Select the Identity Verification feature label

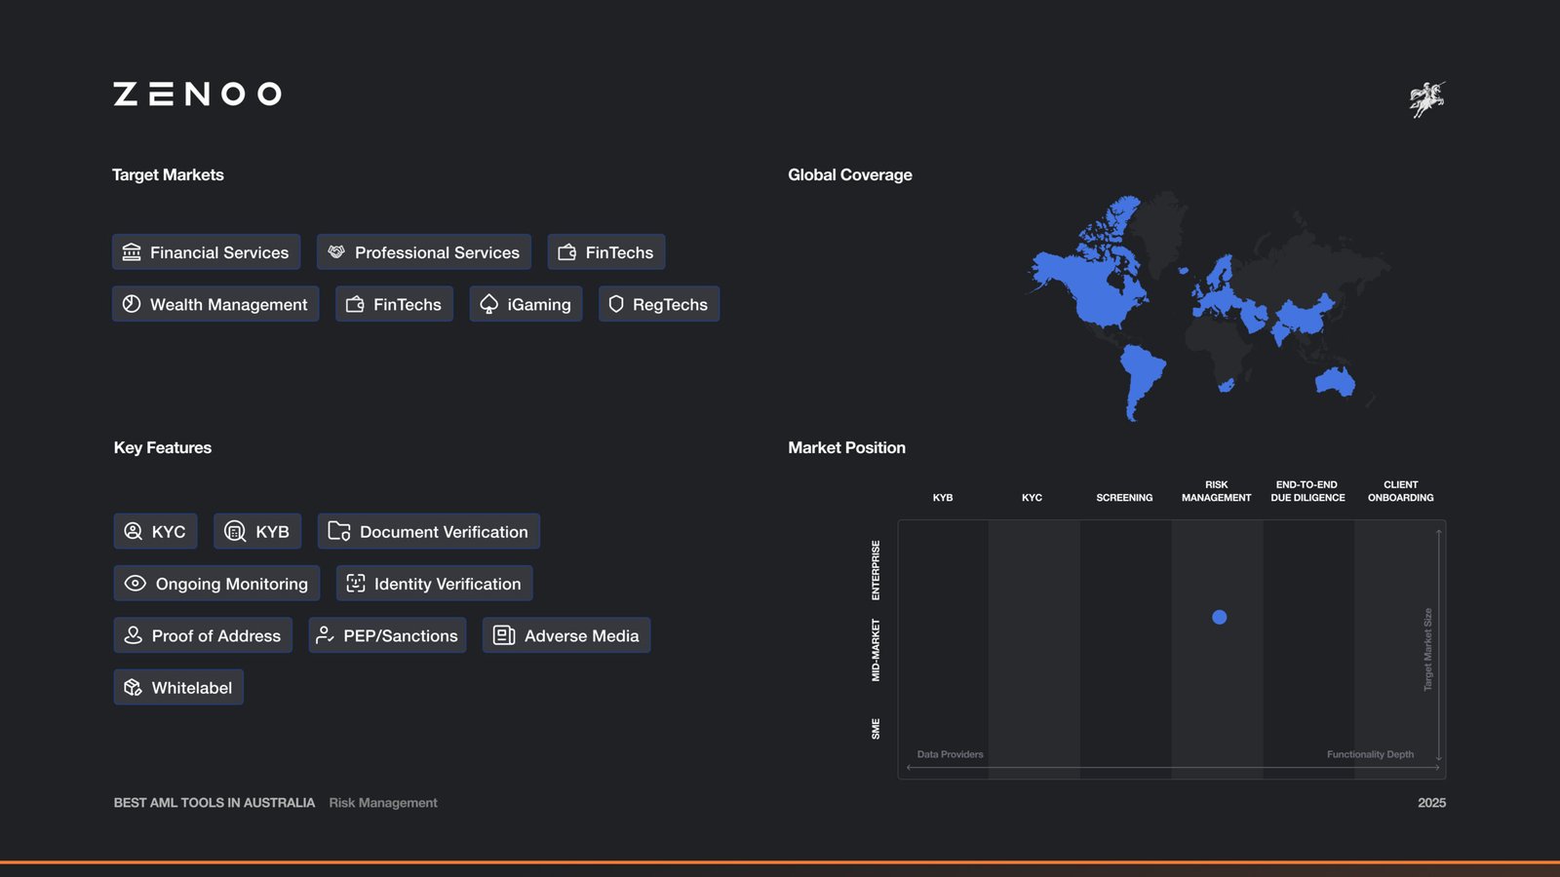(448, 585)
